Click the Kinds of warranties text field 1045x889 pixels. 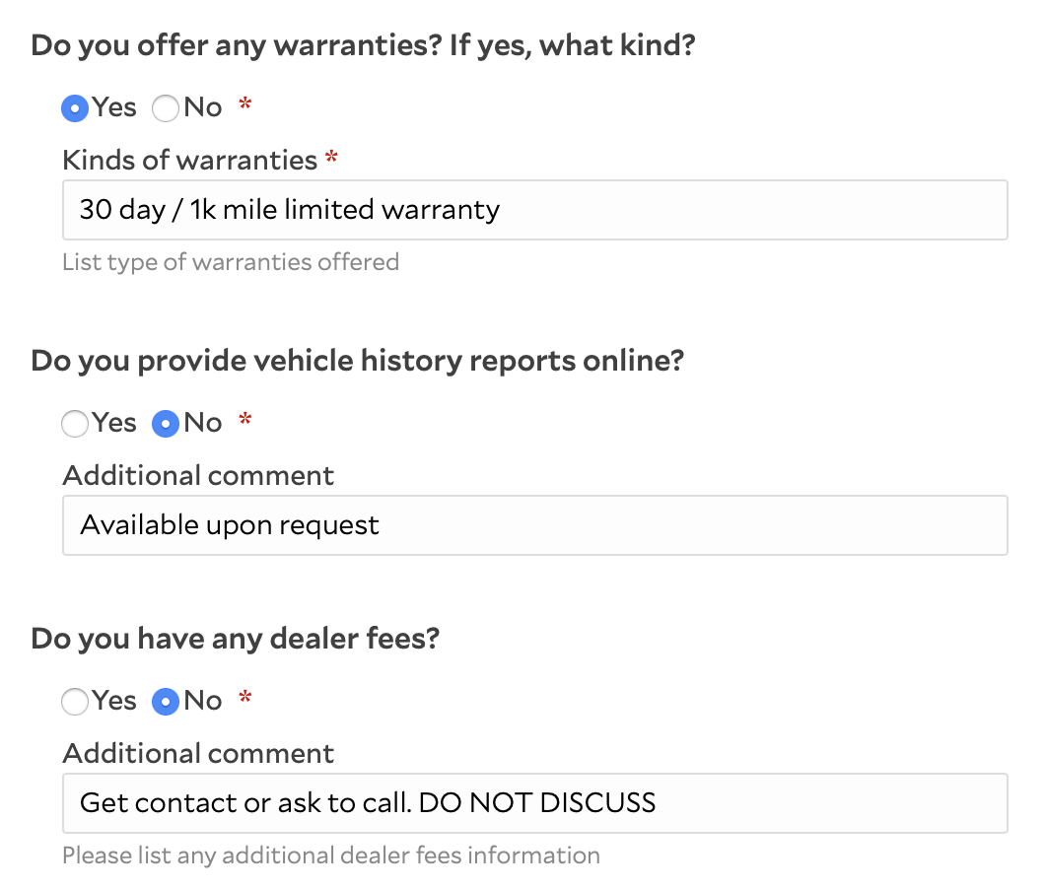(534, 210)
